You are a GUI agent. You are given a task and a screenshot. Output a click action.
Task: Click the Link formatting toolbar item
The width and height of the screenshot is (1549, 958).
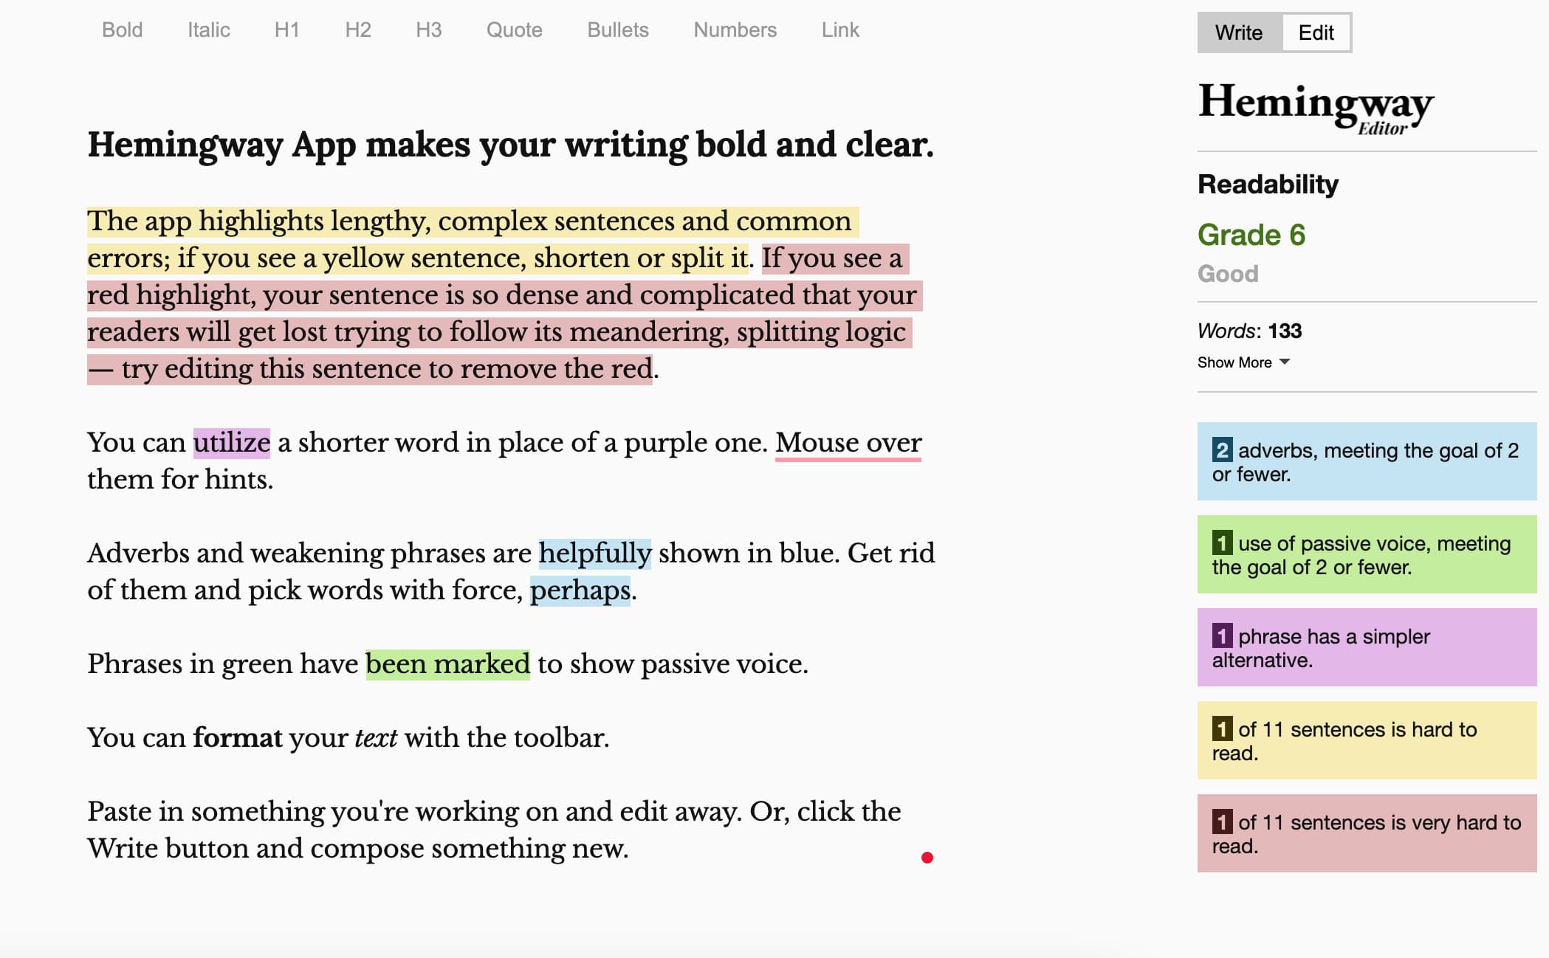coord(839,31)
